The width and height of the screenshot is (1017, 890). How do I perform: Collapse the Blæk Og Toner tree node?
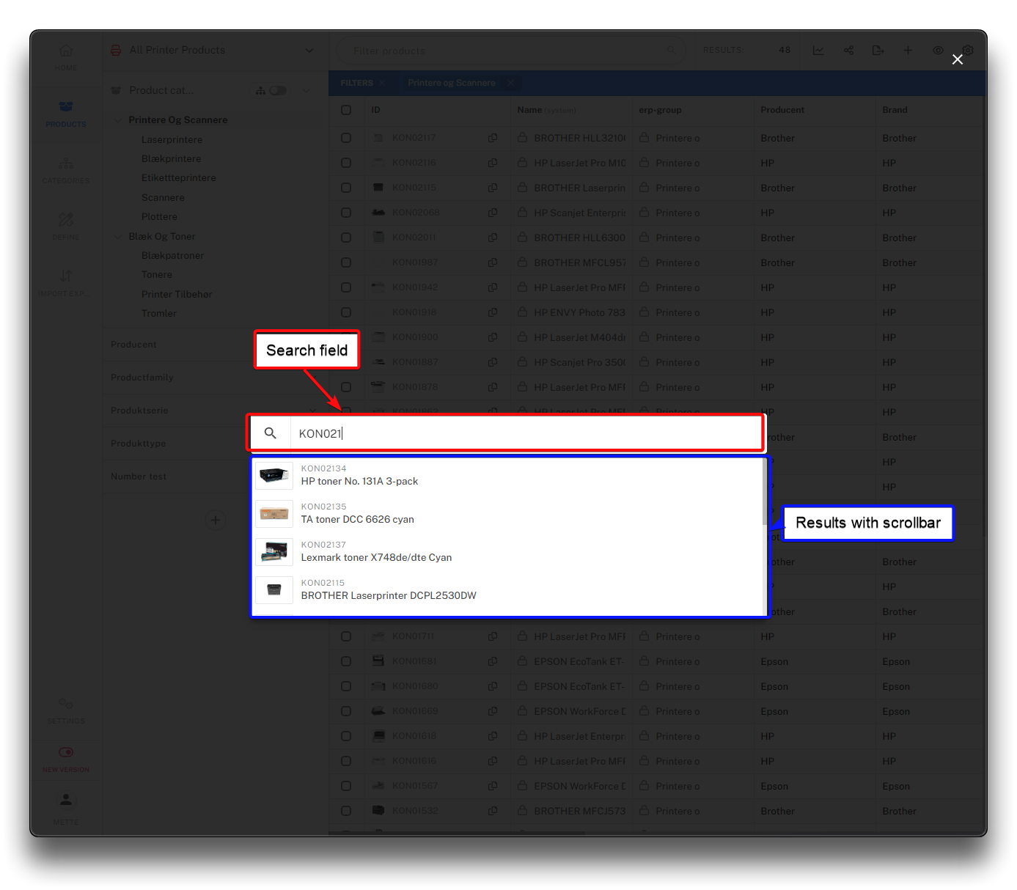point(118,237)
